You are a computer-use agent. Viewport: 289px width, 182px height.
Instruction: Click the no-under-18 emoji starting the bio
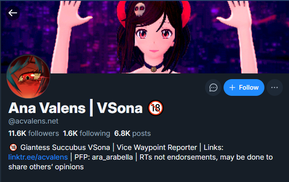pyautogui.click(x=13, y=148)
